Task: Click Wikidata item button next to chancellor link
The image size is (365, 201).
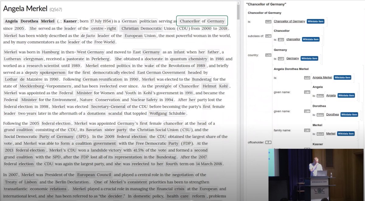Action: pyautogui.click(x=311, y=39)
